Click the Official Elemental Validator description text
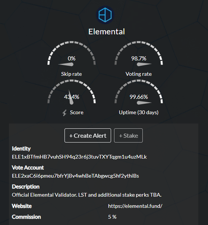The image size is (208, 225). click(86, 195)
